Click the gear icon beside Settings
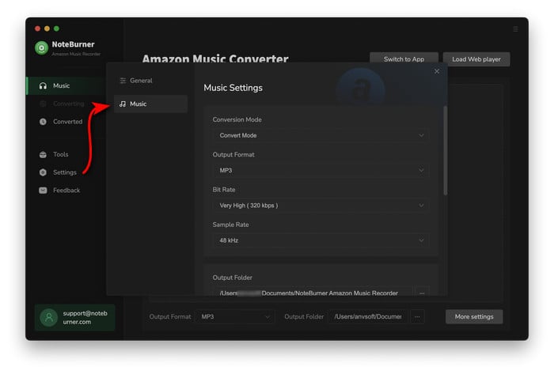 pyautogui.click(x=43, y=172)
